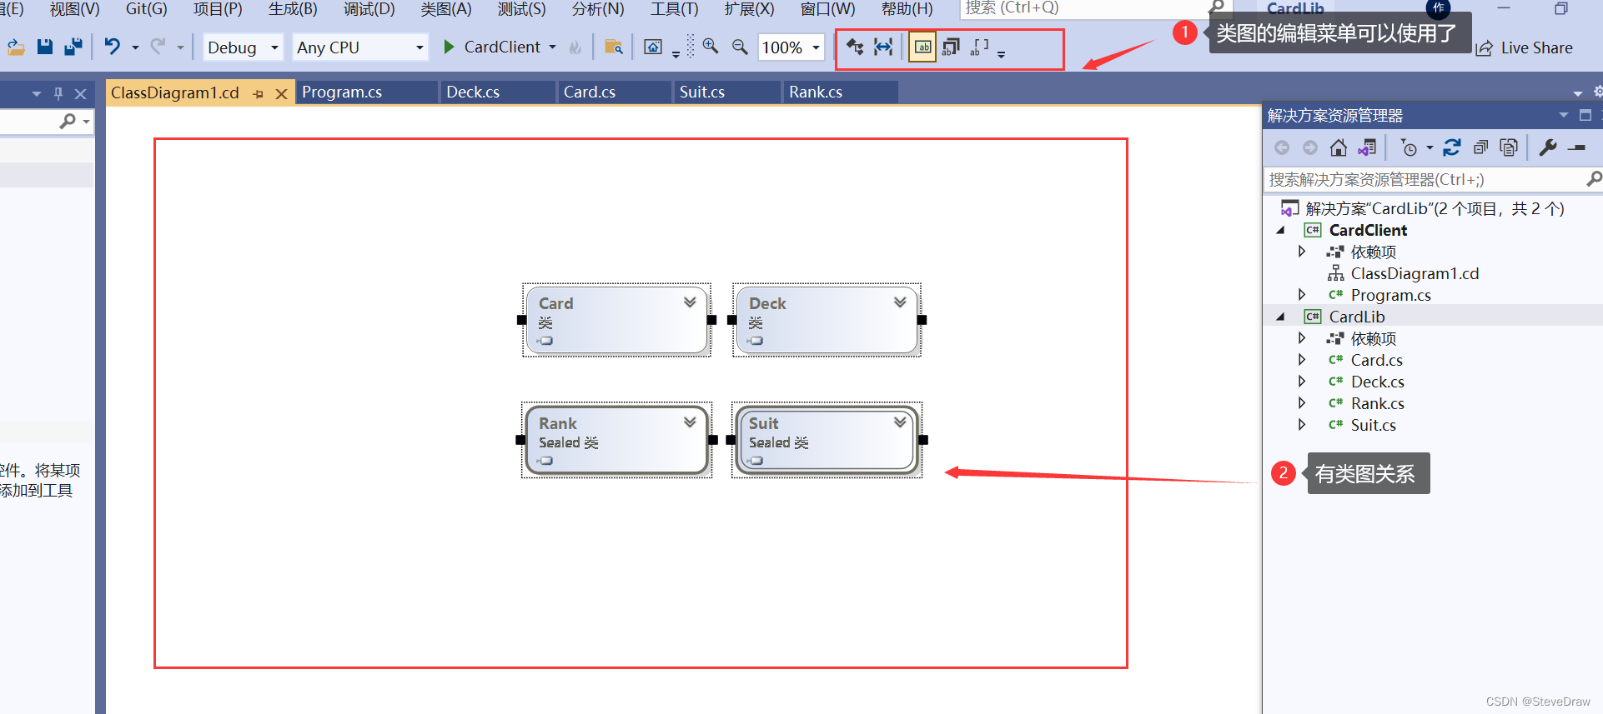Open the Find in Files folder icon
The image size is (1603, 714).
click(614, 47)
